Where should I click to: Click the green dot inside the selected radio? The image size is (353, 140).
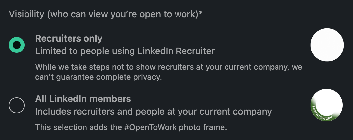(x=17, y=45)
